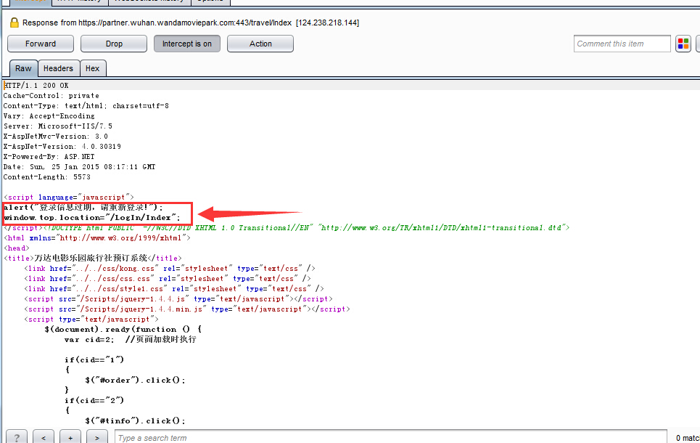Click the Comment this item field
Image resolution: width=700 pixels, height=443 pixels.
[622, 44]
